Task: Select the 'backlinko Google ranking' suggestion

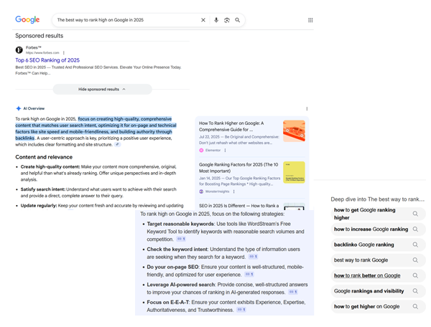Action: tap(365, 245)
